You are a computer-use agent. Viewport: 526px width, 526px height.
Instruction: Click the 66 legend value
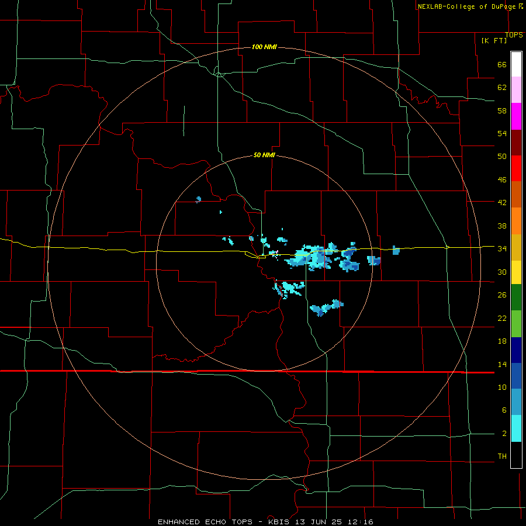502,65
